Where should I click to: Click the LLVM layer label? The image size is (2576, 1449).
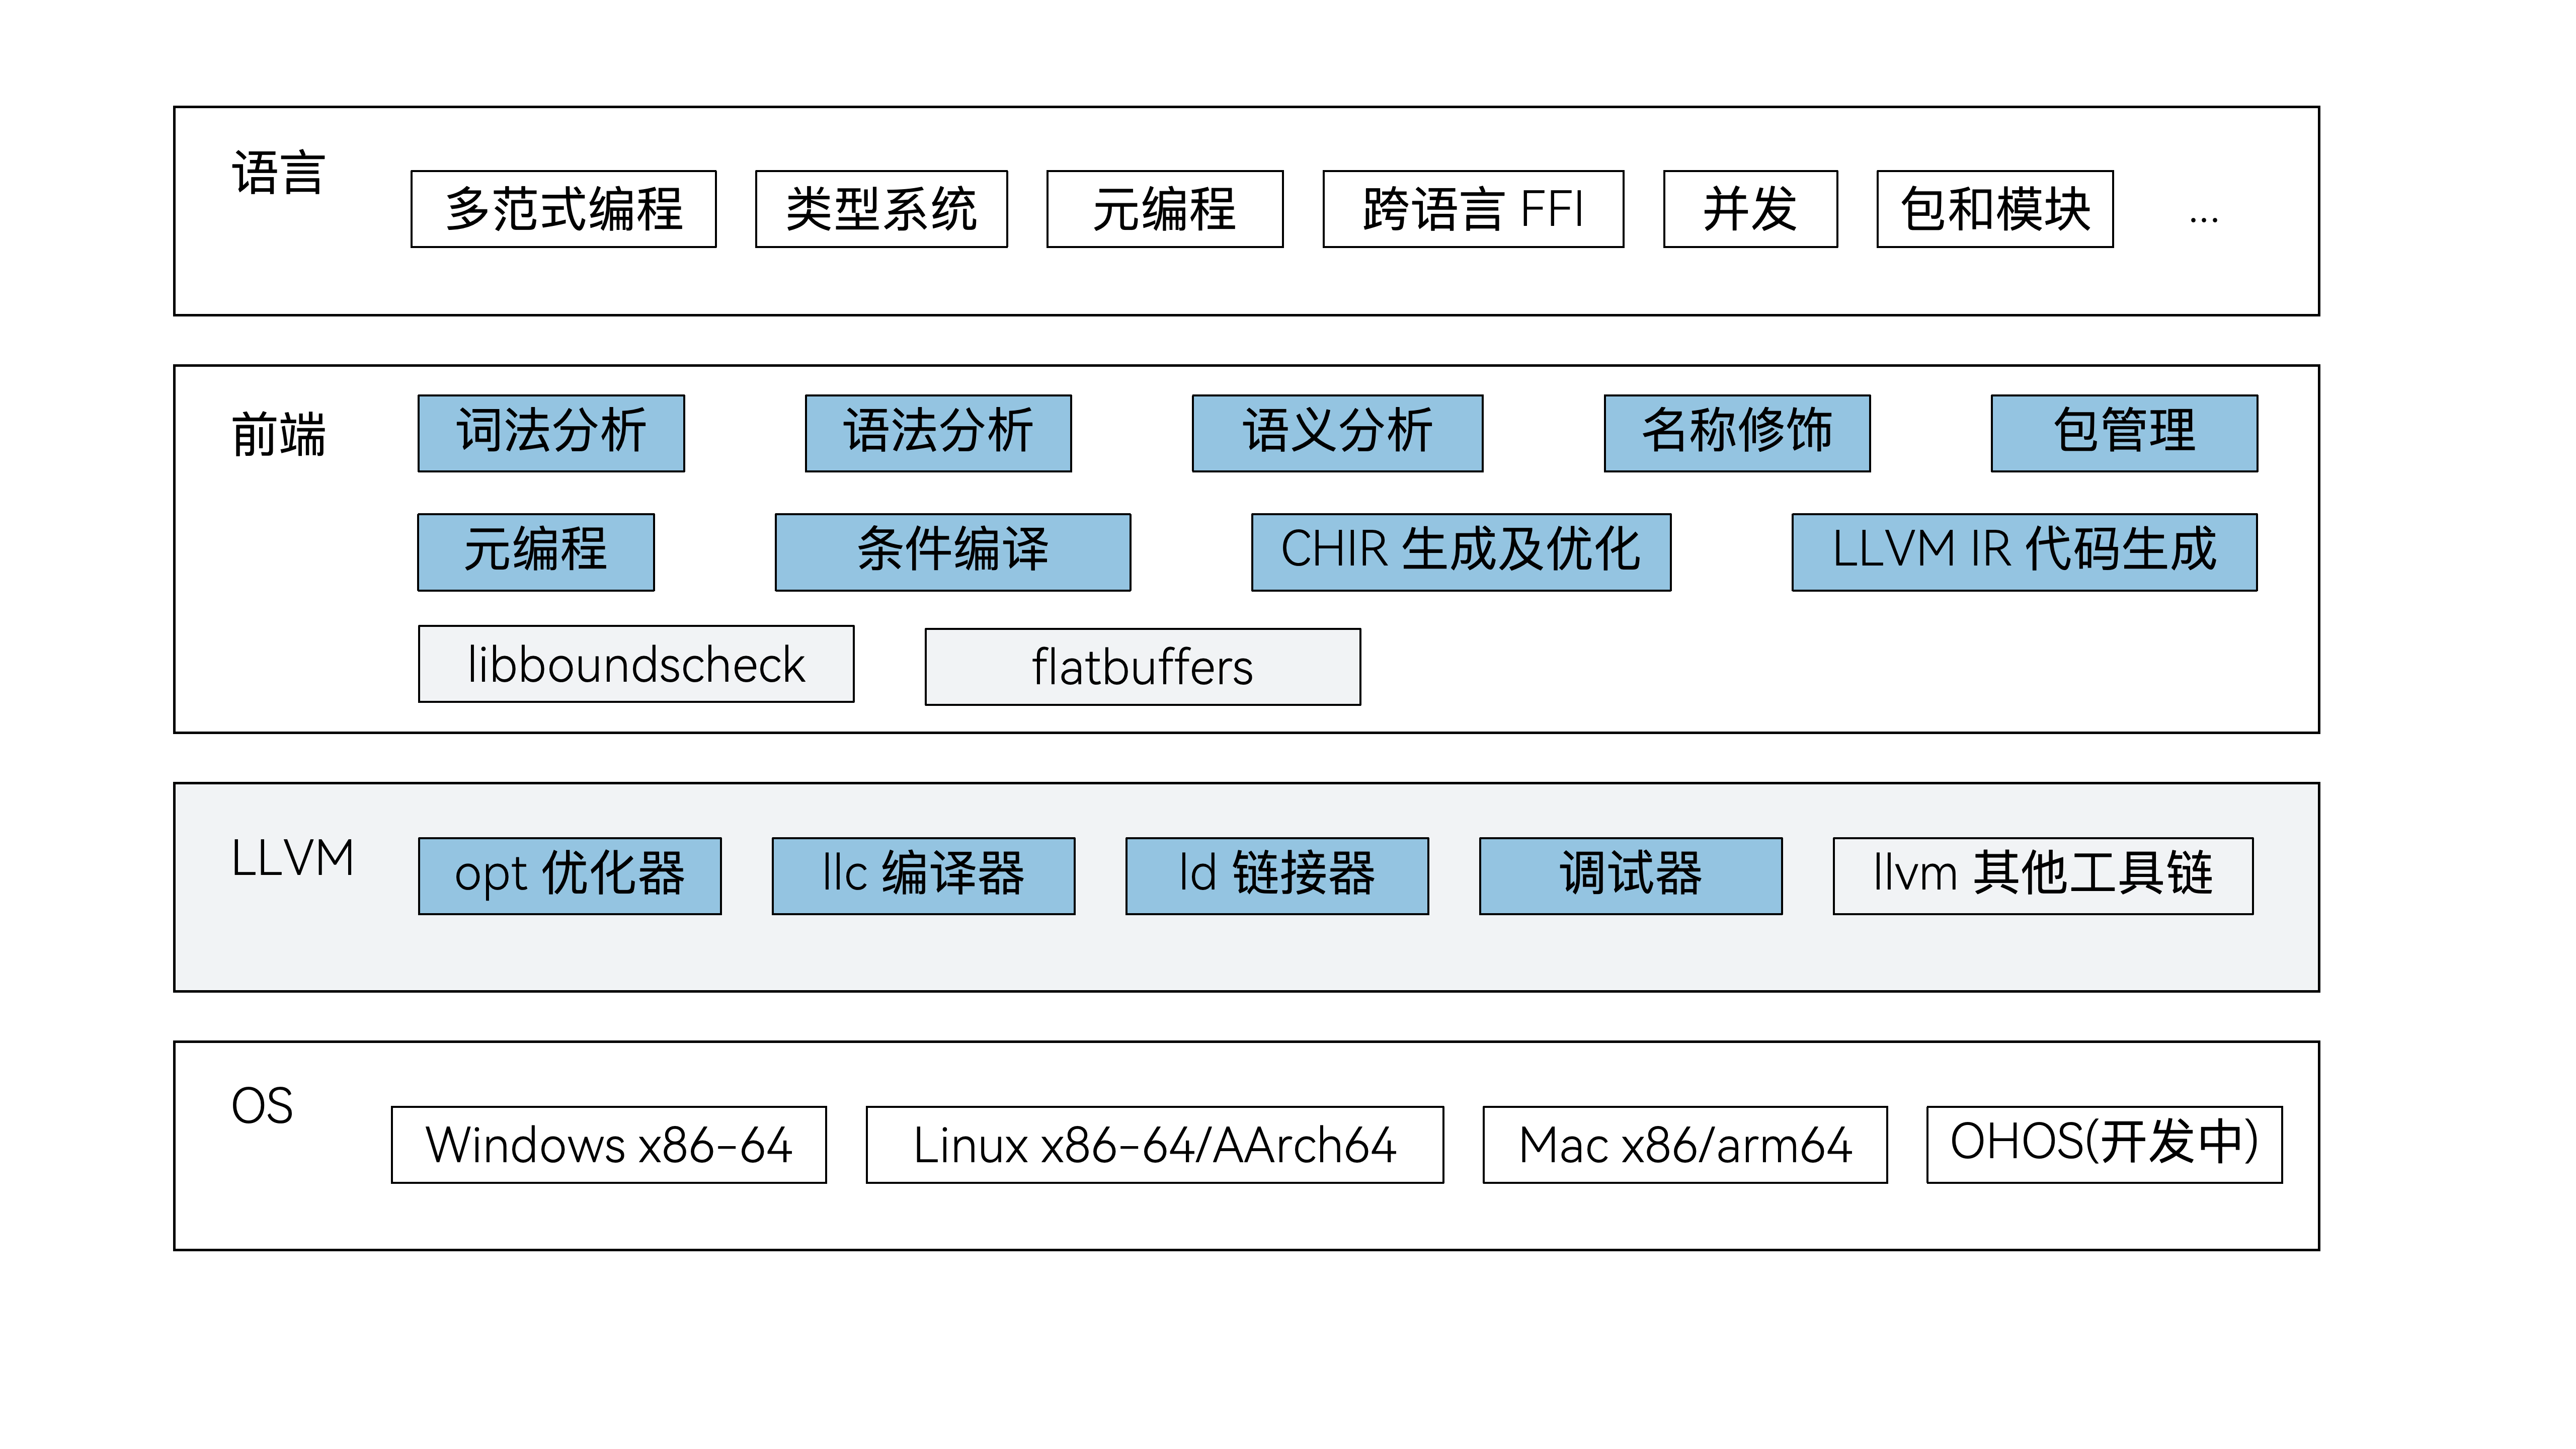[292, 858]
